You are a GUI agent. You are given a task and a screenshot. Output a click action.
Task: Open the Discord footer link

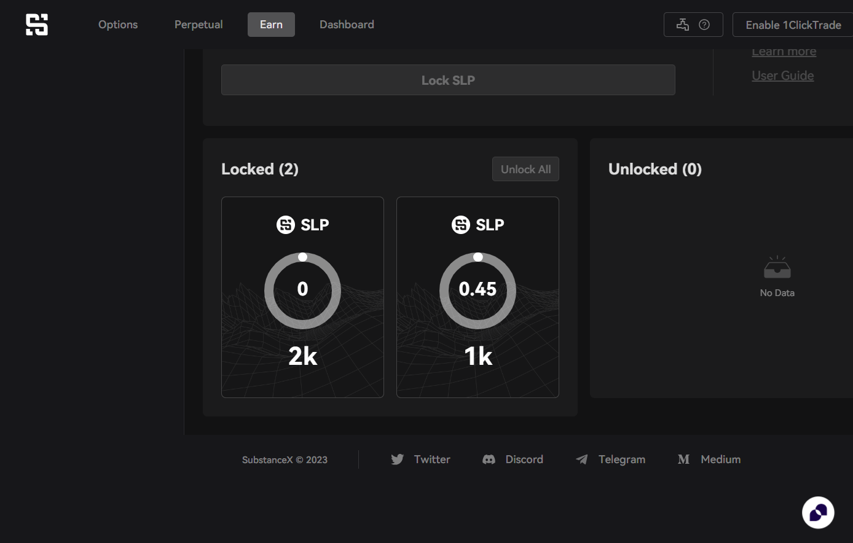(513, 459)
